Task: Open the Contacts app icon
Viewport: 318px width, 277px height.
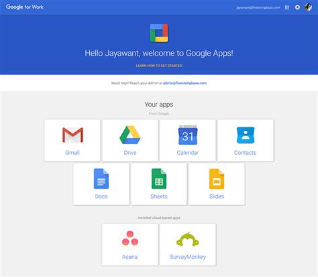Action: coord(246,135)
